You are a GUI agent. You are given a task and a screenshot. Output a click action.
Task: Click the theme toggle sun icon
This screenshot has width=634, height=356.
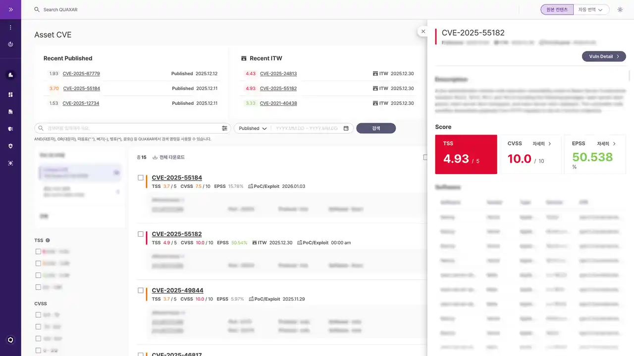[620, 9]
